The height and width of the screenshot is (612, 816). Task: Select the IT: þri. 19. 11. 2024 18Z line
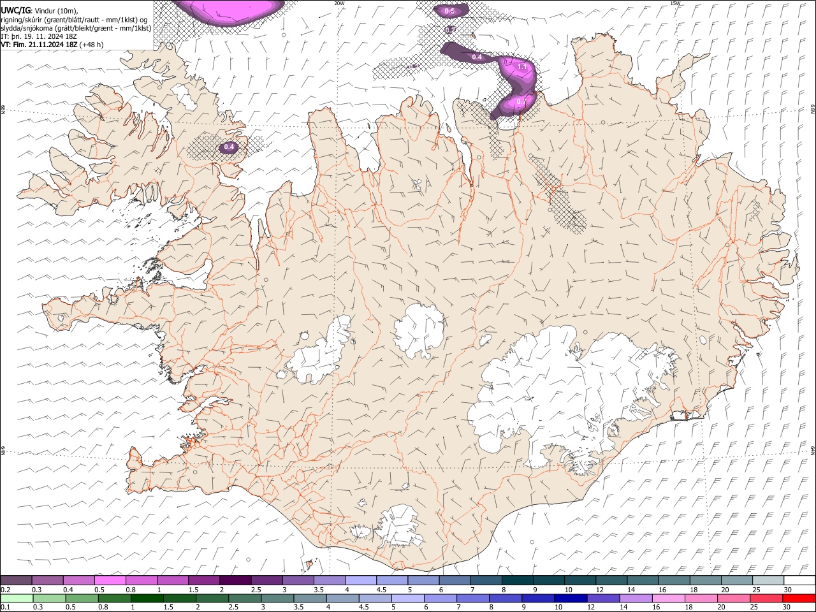[39, 36]
